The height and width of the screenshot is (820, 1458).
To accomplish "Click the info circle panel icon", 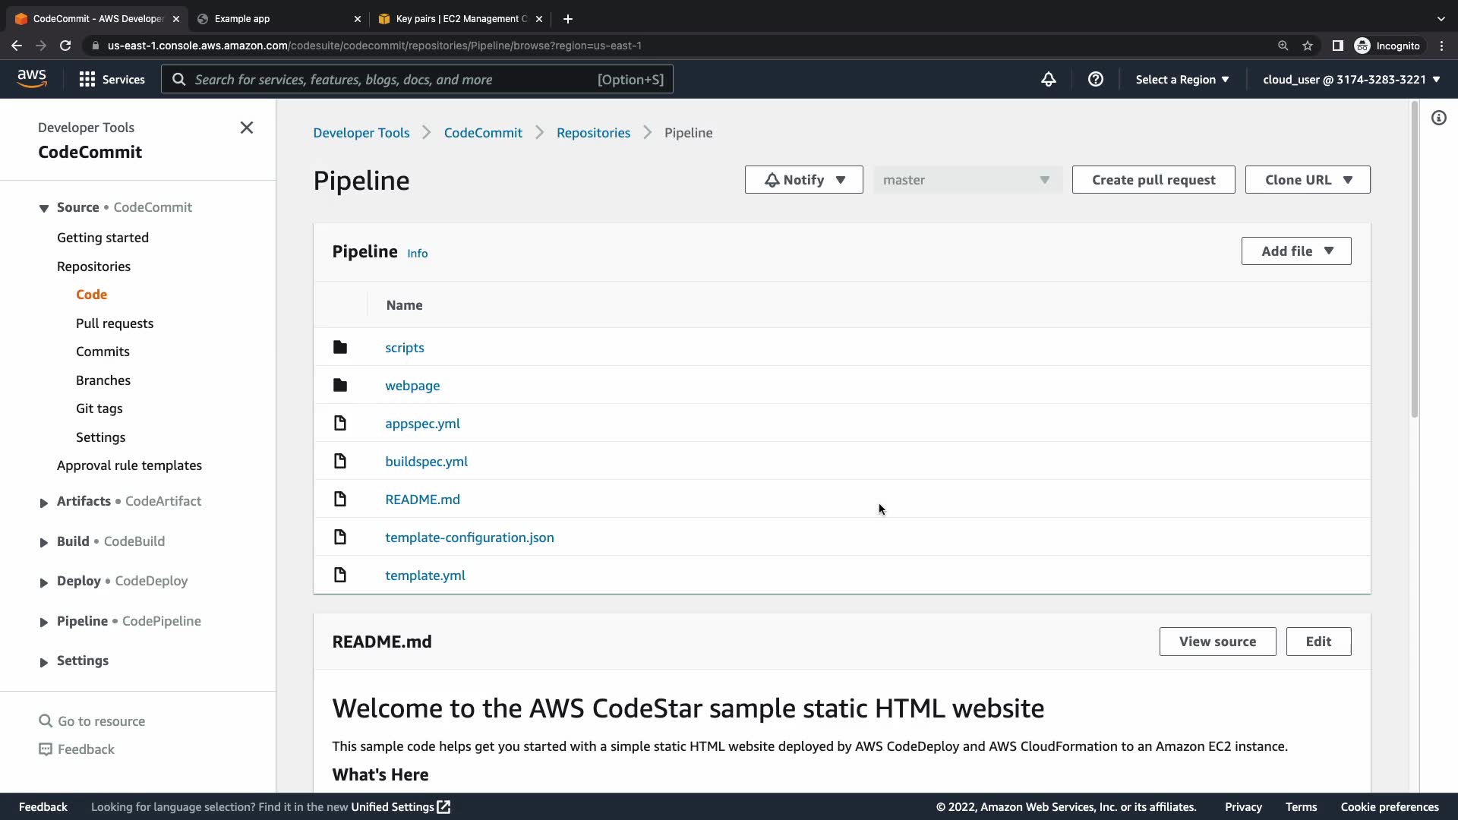I will [1438, 118].
